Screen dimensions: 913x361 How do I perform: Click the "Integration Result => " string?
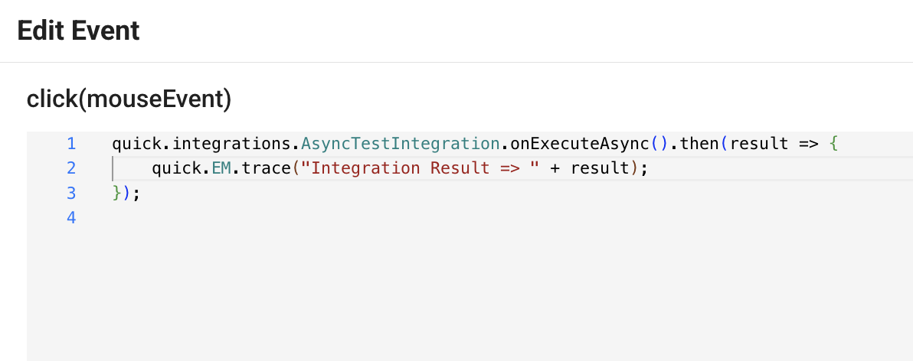pos(417,167)
